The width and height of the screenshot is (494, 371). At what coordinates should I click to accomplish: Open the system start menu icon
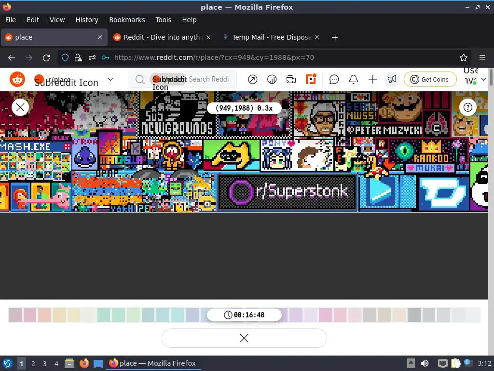click(x=8, y=363)
